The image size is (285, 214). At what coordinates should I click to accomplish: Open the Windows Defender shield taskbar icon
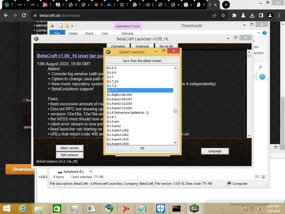point(161,208)
